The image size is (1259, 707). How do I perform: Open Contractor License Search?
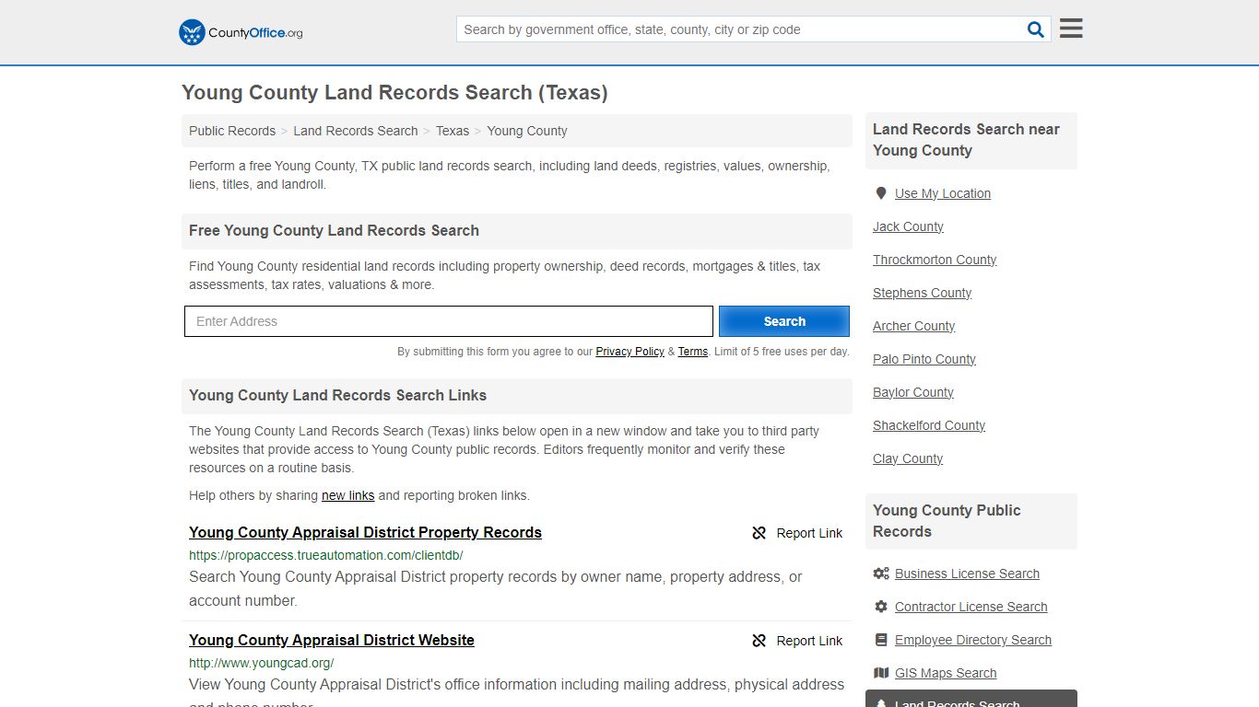971,607
